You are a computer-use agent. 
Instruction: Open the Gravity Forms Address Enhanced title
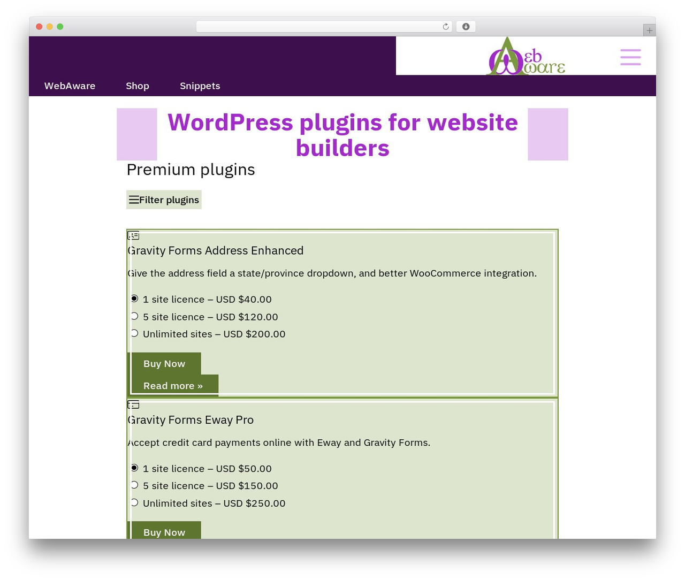click(216, 250)
